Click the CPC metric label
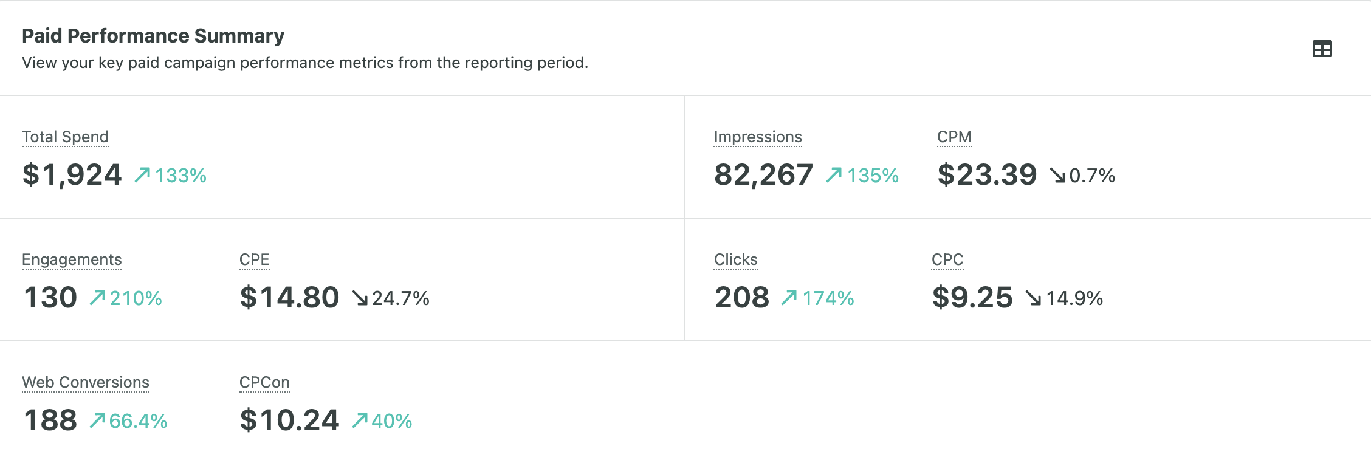Screen dimensions: 1371x463 point(947,260)
